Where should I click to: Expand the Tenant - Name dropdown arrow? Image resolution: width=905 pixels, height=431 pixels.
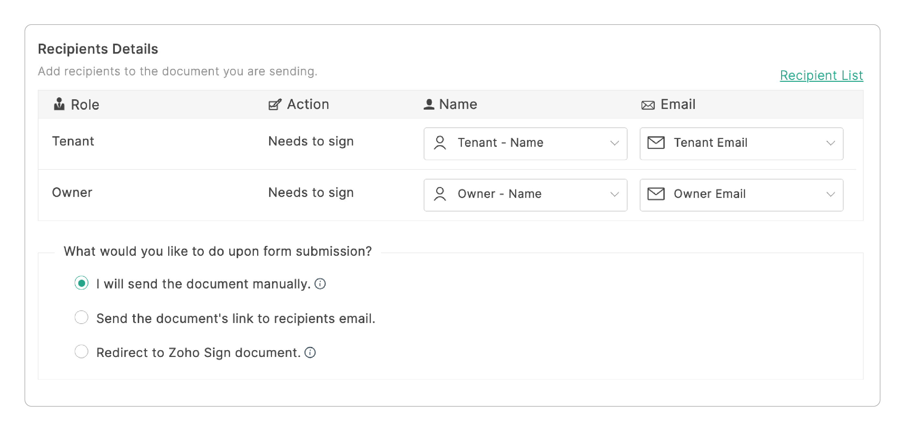[614, 143]
